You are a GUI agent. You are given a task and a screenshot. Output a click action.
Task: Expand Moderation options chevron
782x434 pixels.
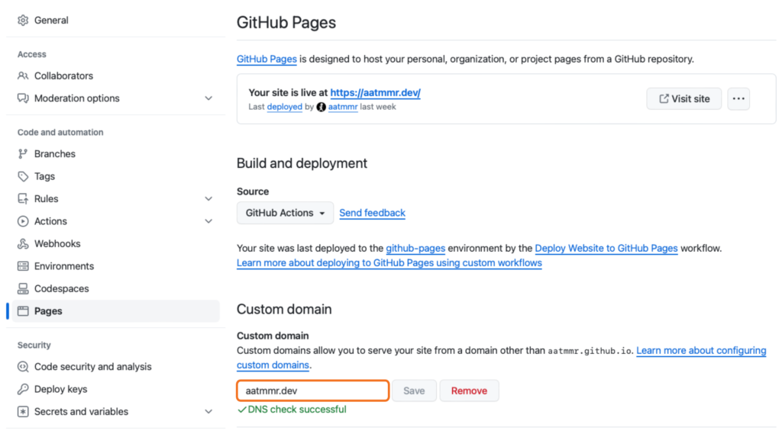208,98
